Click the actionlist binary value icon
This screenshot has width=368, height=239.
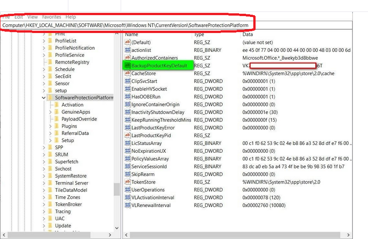point(128,50)
